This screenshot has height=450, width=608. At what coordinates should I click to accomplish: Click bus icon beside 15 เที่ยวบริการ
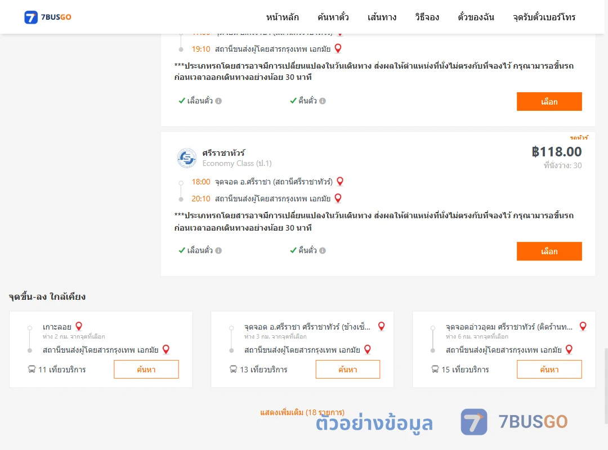click(x=435, y=370)
